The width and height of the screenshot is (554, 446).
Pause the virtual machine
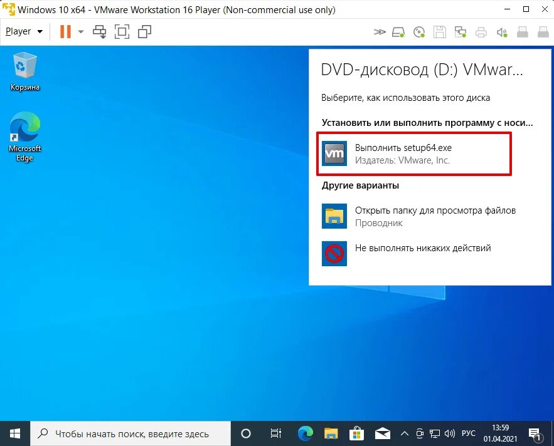coord(65,31)
